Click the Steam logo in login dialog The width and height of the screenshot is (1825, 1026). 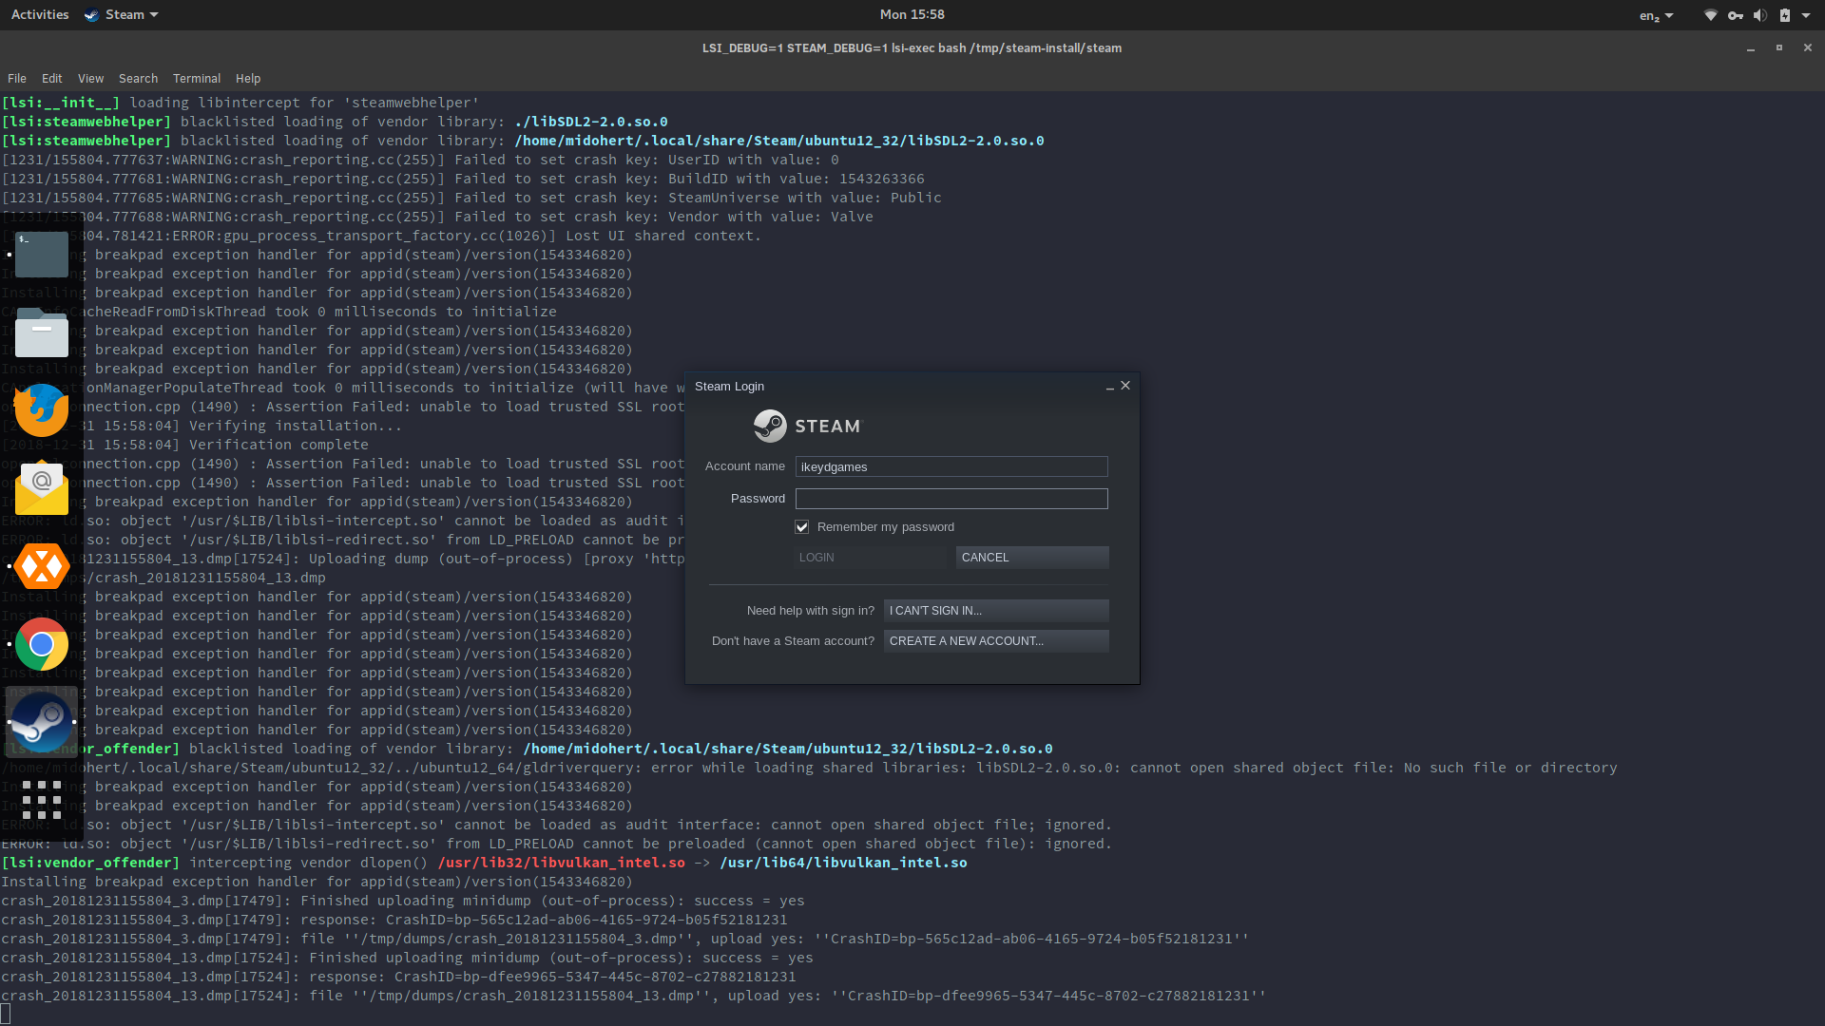tap(807, 426)
